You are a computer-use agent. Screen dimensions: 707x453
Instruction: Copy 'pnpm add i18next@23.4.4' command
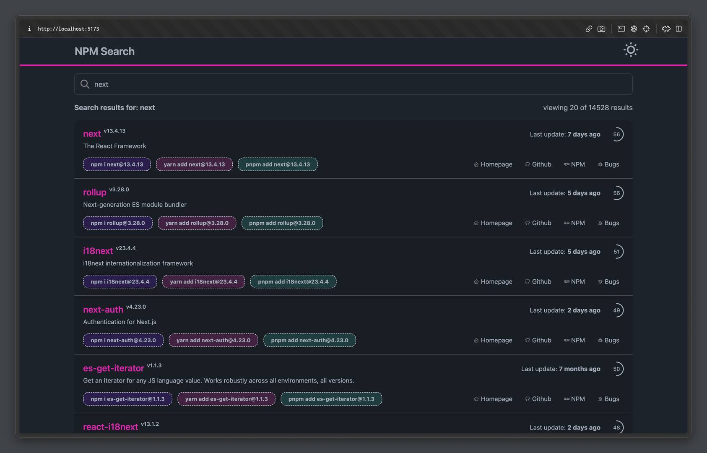(x=293, y=281)
